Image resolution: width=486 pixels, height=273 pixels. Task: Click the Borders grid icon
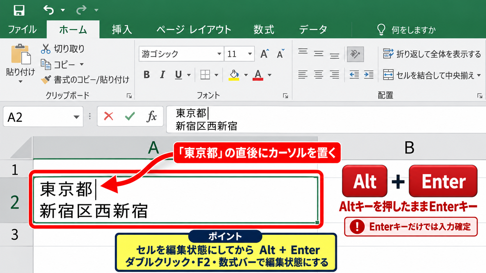click(205, 75)
